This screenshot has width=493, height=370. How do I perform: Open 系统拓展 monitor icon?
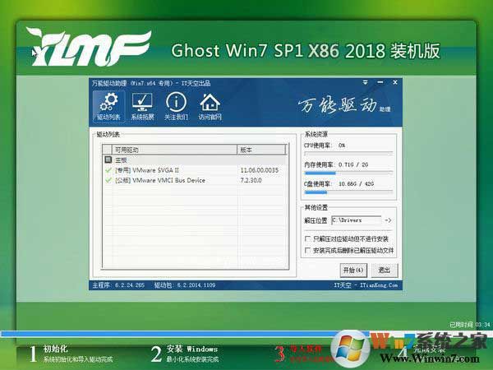pos(142,106)
